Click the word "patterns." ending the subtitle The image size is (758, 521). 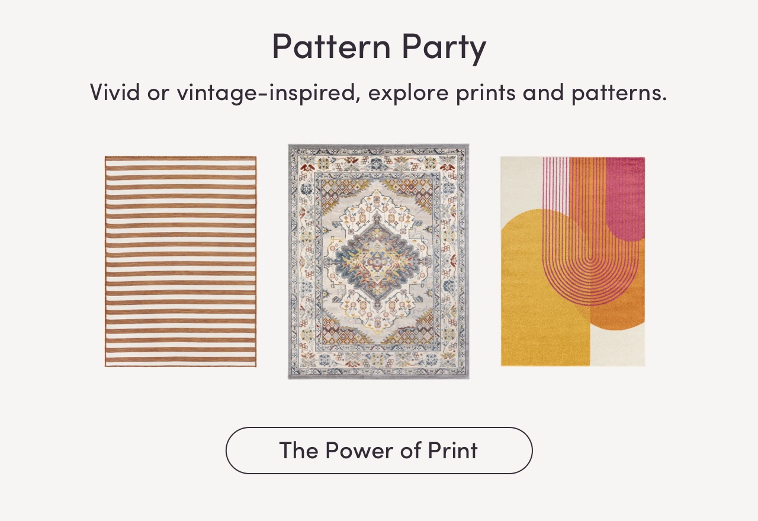619,93
